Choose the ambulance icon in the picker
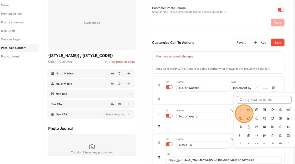Viewport: 295px width, 164px height. pyautogui.click(x=288, y=135)
